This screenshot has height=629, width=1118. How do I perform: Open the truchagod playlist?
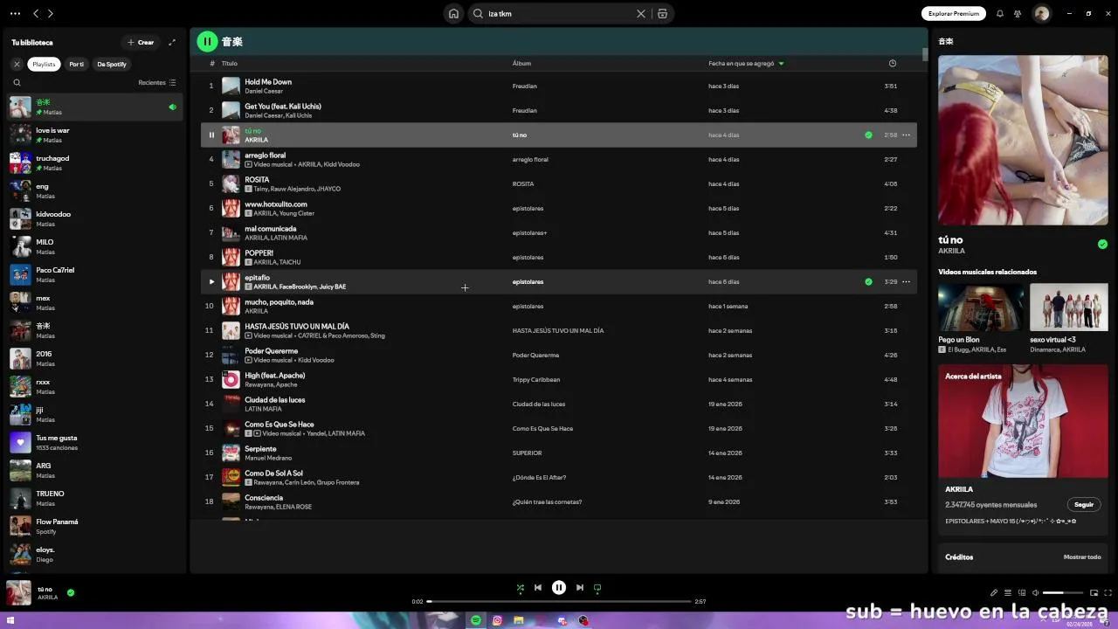(94, 162)
